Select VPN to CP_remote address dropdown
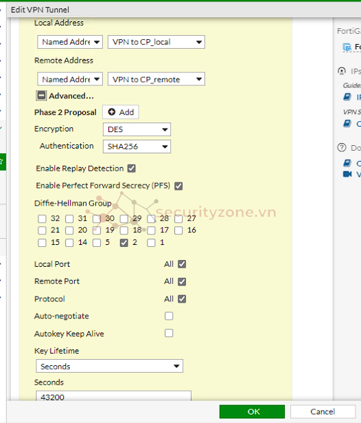Image resolution: width=361 pixels, height=423 pixels. [156, 79]
